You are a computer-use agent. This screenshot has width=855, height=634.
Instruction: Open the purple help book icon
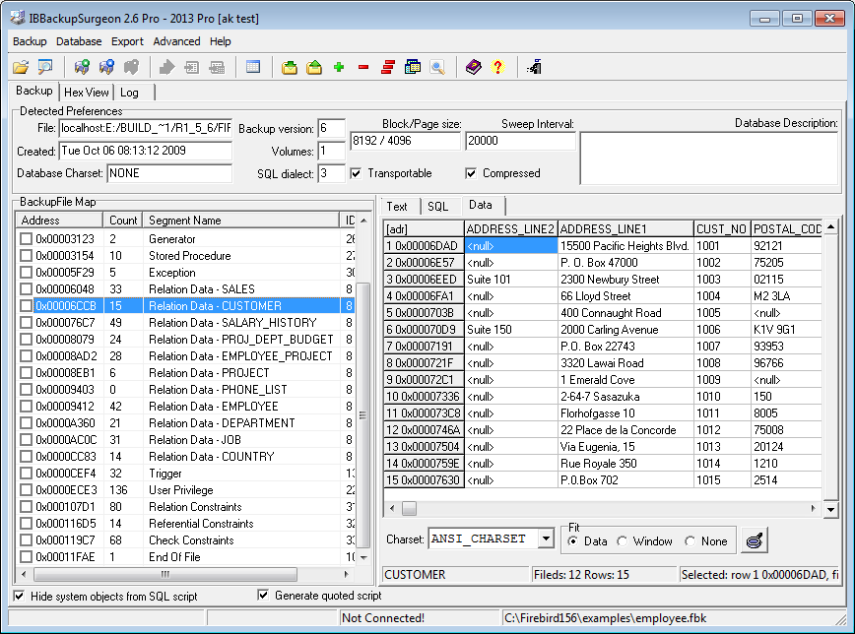click(473, 68)
